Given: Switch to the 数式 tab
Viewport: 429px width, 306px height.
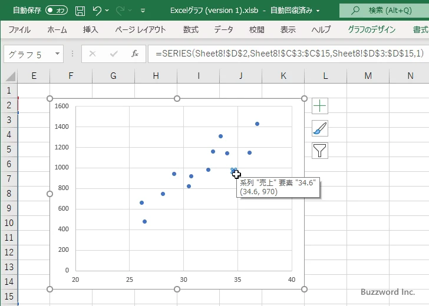Looking at the screenshot, I should [191, 29].
